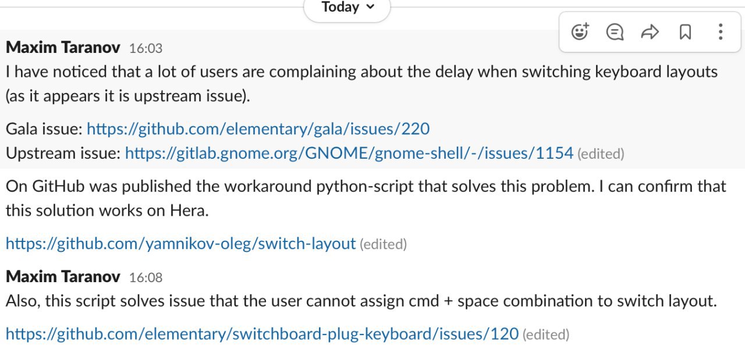
Task: Click the 16:03 message timestamp
Action: pyautogui.click(x=146, y=48)
